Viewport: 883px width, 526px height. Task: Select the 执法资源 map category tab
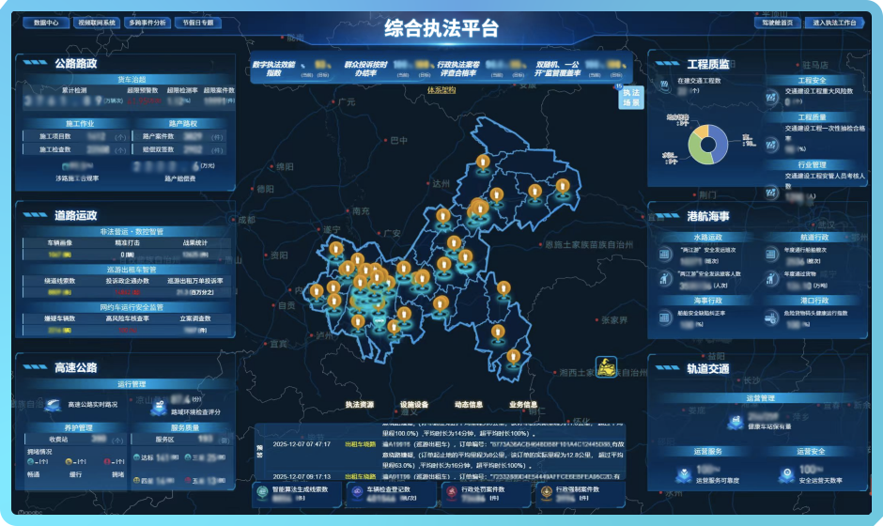pyautogui.click(x=359, y=405)
